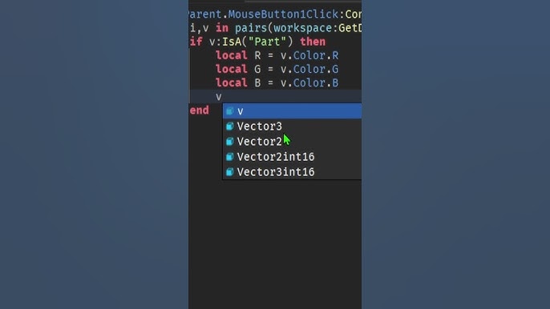Screen dimensions: 550x309
Task: Click the then keyword
Action: (313, 42)
